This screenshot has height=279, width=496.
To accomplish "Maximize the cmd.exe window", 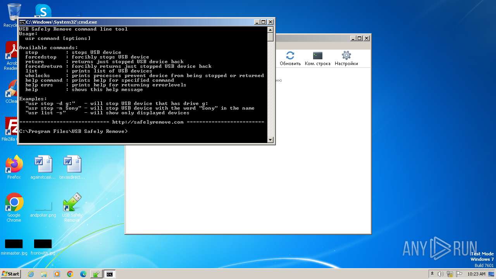I will (263, 22).
